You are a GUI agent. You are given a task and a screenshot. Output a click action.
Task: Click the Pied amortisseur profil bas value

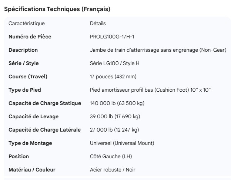tap(150, 90)
